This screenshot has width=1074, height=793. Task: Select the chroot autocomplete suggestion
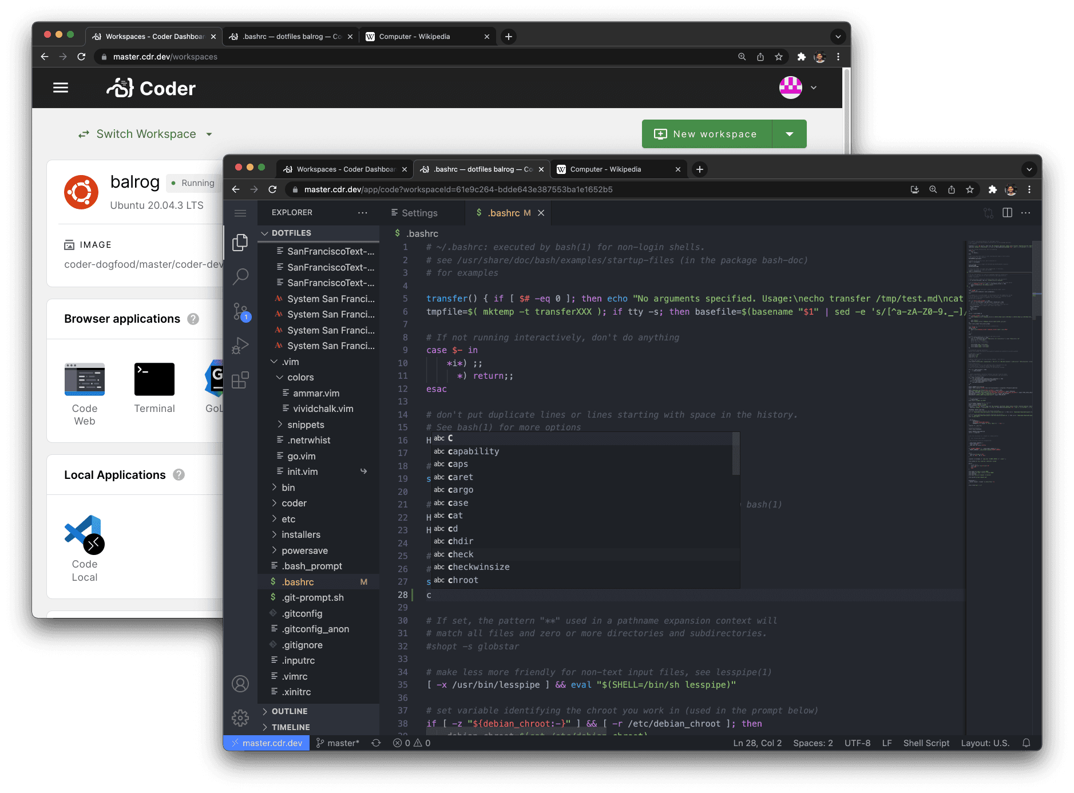tap(463, 580)
